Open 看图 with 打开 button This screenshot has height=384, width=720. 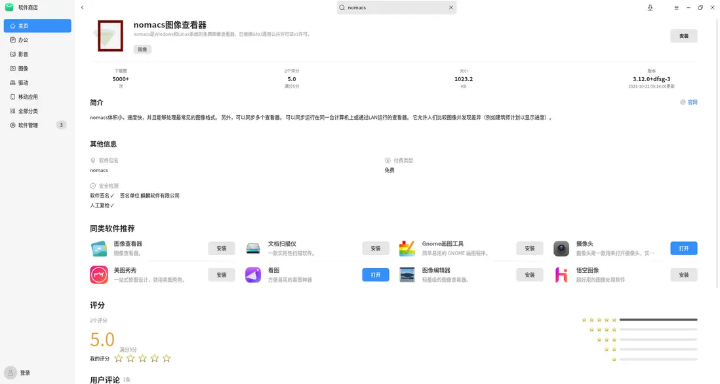tap(376, 275)
